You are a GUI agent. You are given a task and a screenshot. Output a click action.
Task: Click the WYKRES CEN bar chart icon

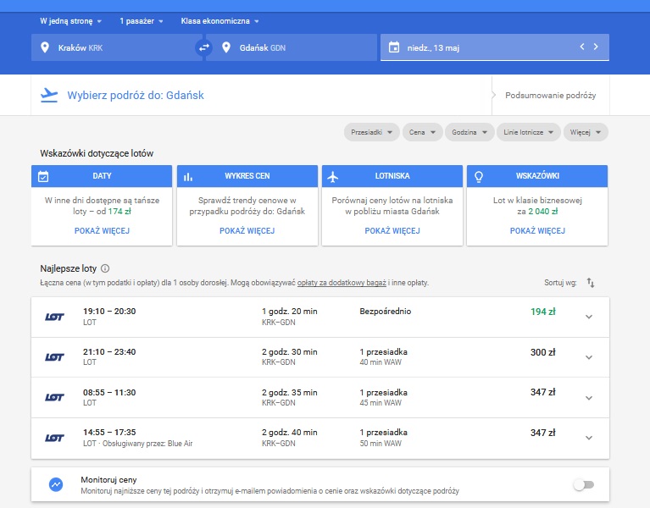188,177
